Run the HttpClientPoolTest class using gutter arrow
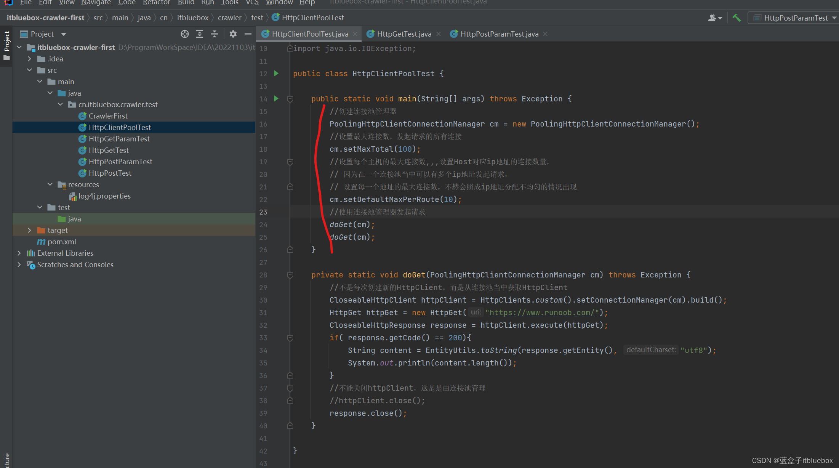The height and width of the screenshot is (468, 839). (x=276, y=74)
